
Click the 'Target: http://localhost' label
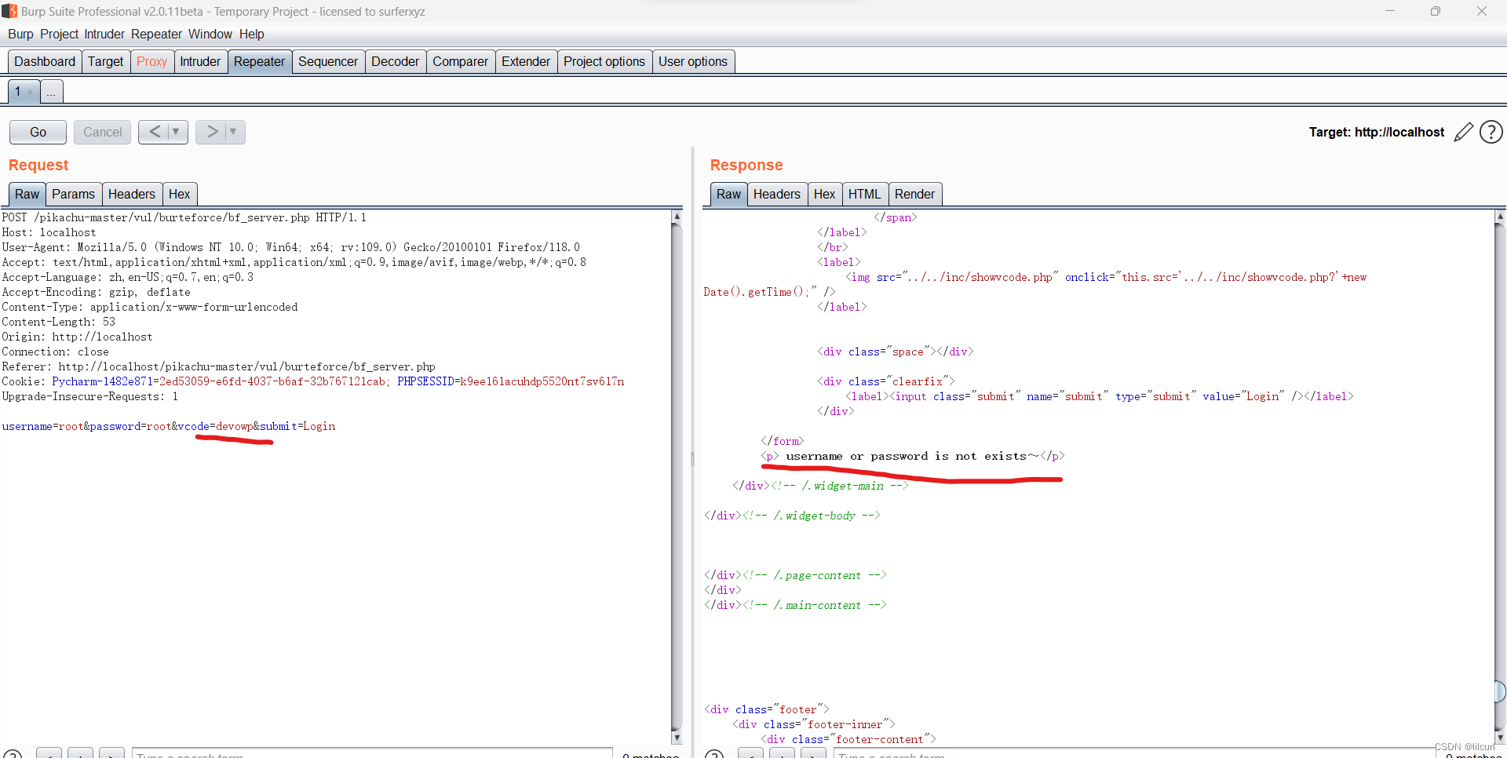click(x=1377, y=132)
